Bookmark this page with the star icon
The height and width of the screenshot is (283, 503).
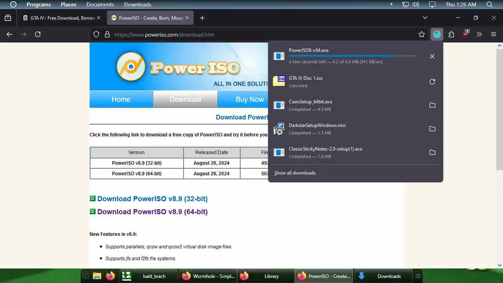422,34
